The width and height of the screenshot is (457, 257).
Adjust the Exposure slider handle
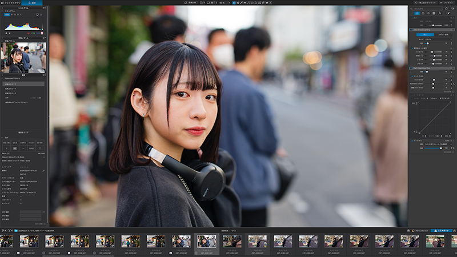click(x=433, y=25)
